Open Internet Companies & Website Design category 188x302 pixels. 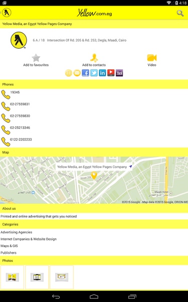tap(29, 239)
